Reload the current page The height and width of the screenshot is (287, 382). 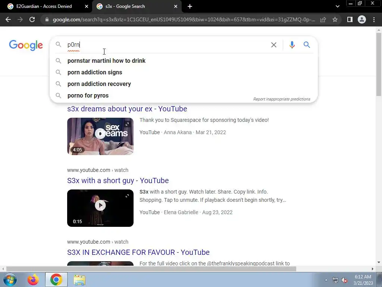(x=32, y=19)
